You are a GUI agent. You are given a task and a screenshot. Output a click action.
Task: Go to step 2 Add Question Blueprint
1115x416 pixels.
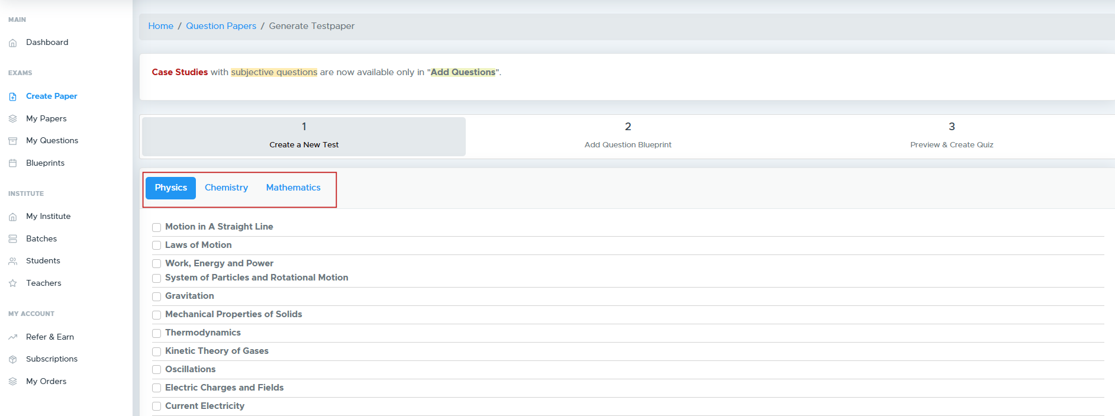[x=627, y=136]
